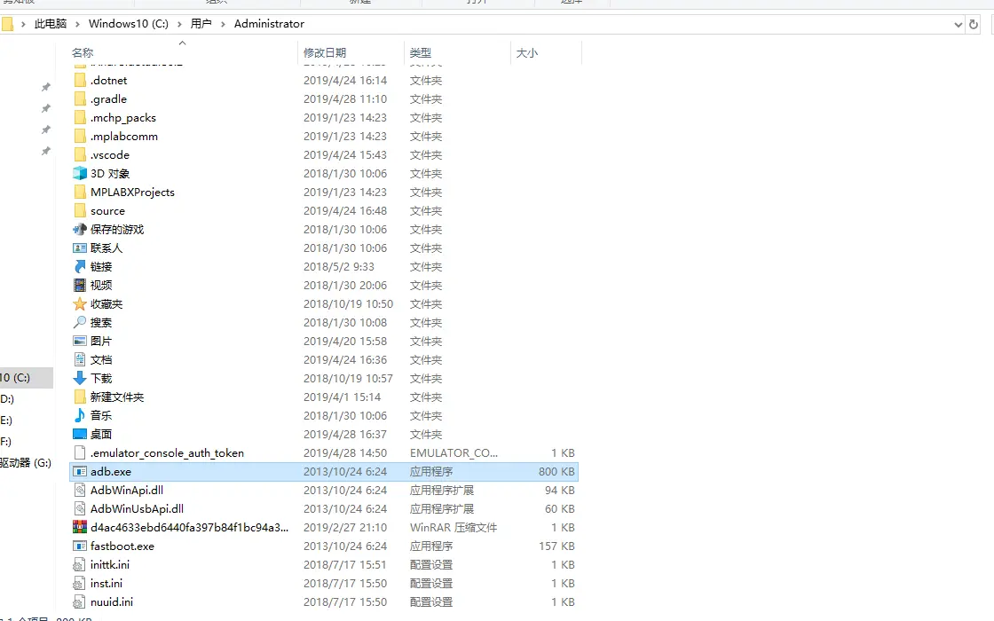The height and width of the screenshot is (621, 994).
Task: Select the inittk.ini configuration file
Action: pos(111,564)
